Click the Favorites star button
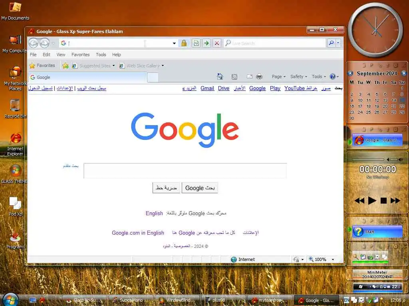Viewport: 409px width, 306px height. tap(42, 66)
